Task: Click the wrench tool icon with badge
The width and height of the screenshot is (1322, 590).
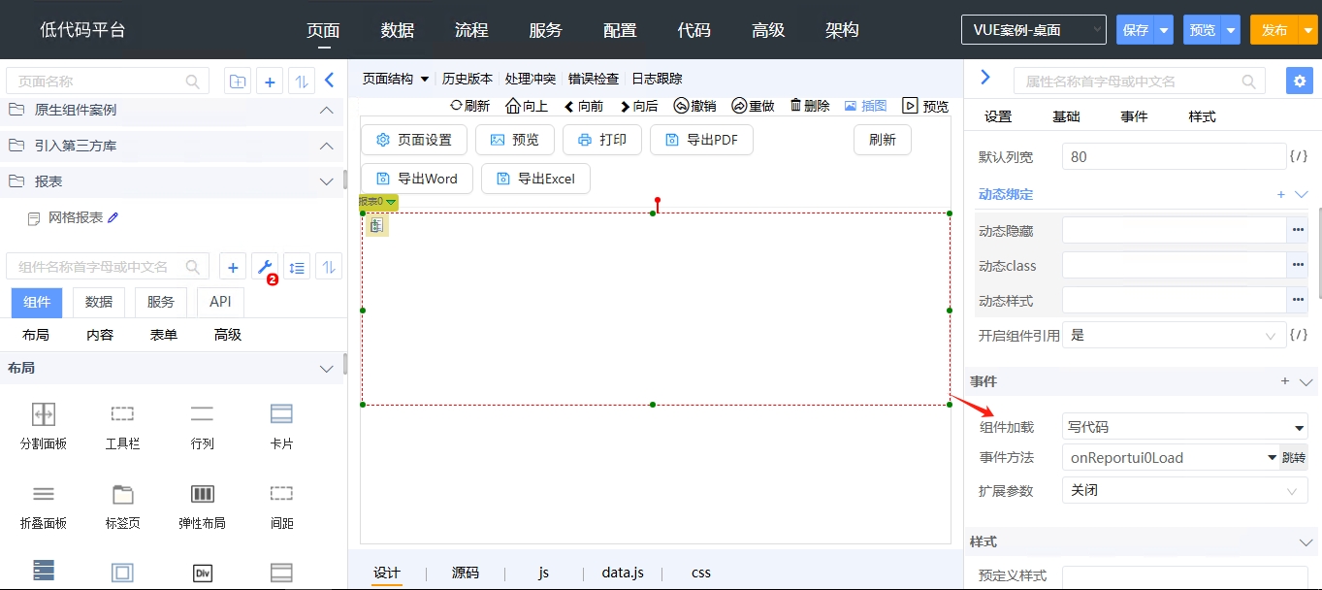Action: (264, 267)
